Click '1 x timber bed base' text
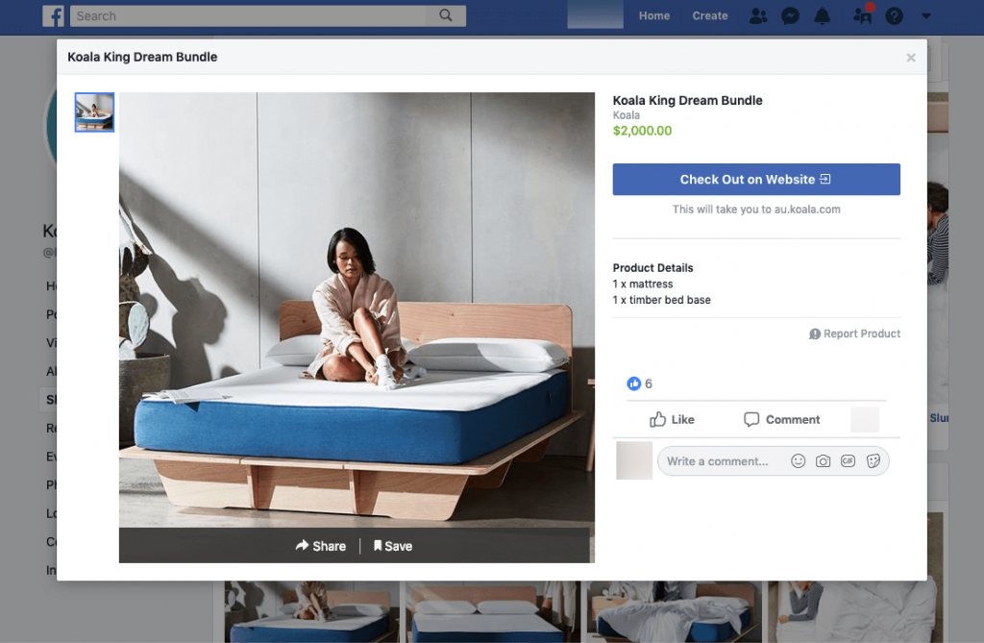 661,300
